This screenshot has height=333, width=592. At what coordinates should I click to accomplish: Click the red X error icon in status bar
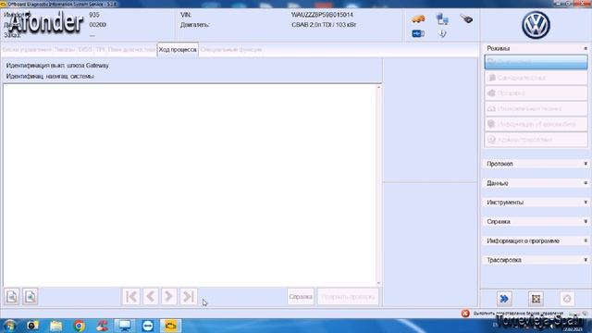465,314
